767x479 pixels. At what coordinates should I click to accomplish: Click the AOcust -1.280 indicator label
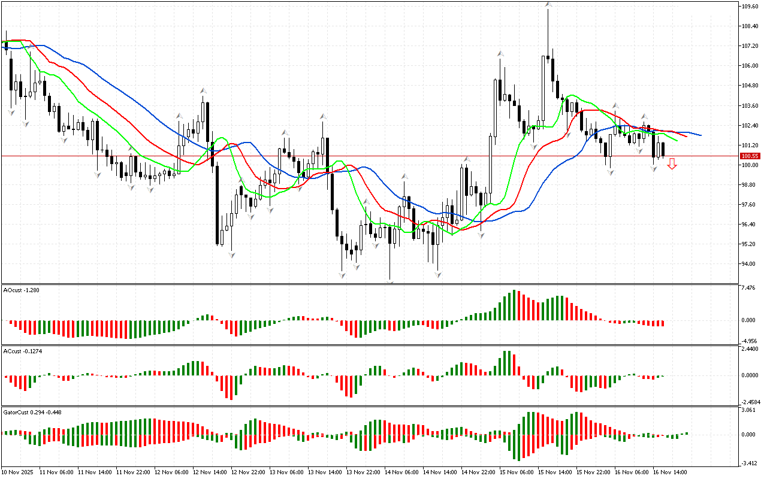(x=21, y=290)
